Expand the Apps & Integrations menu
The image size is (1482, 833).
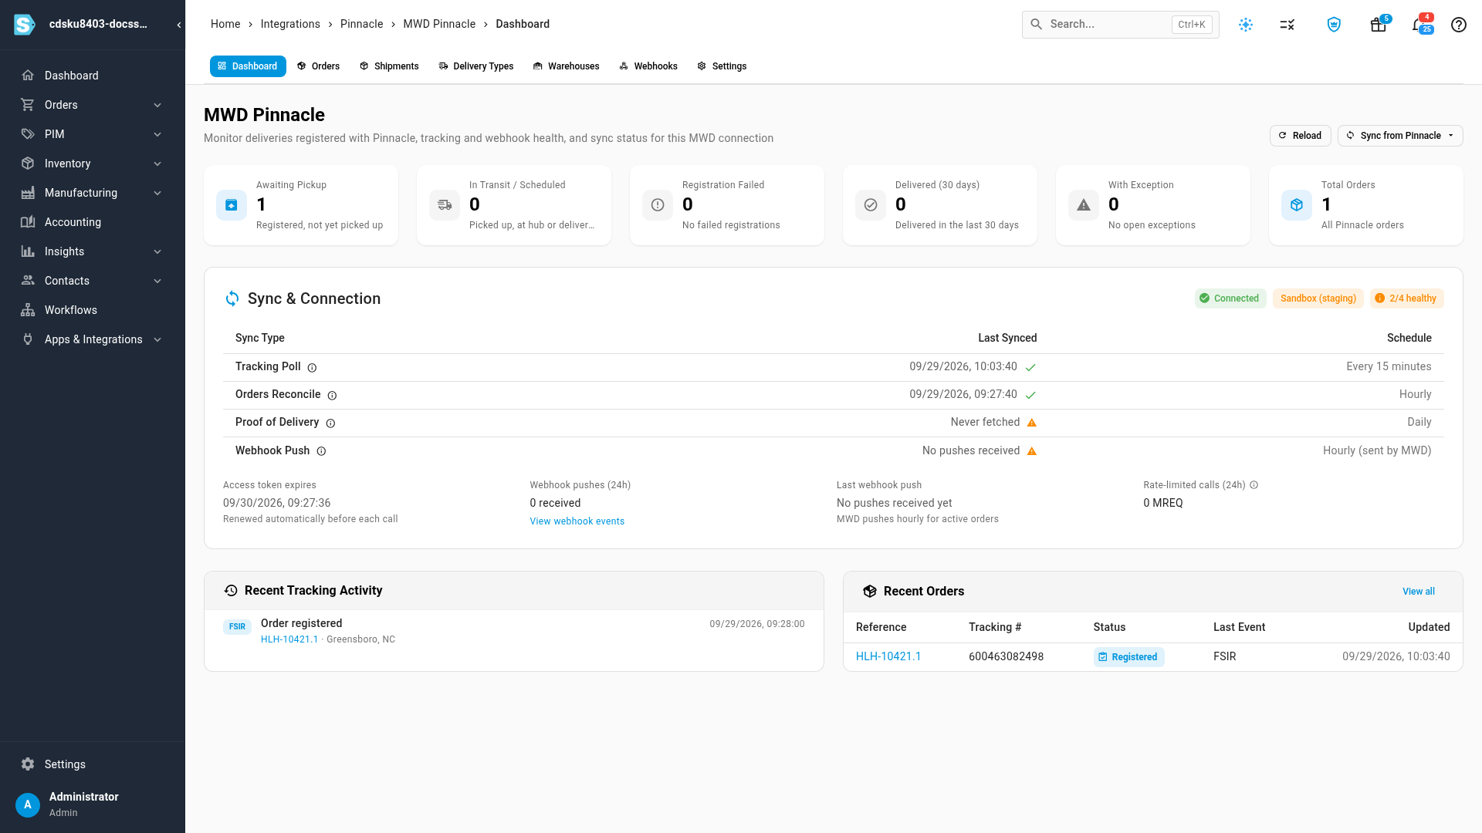point(157,339)
